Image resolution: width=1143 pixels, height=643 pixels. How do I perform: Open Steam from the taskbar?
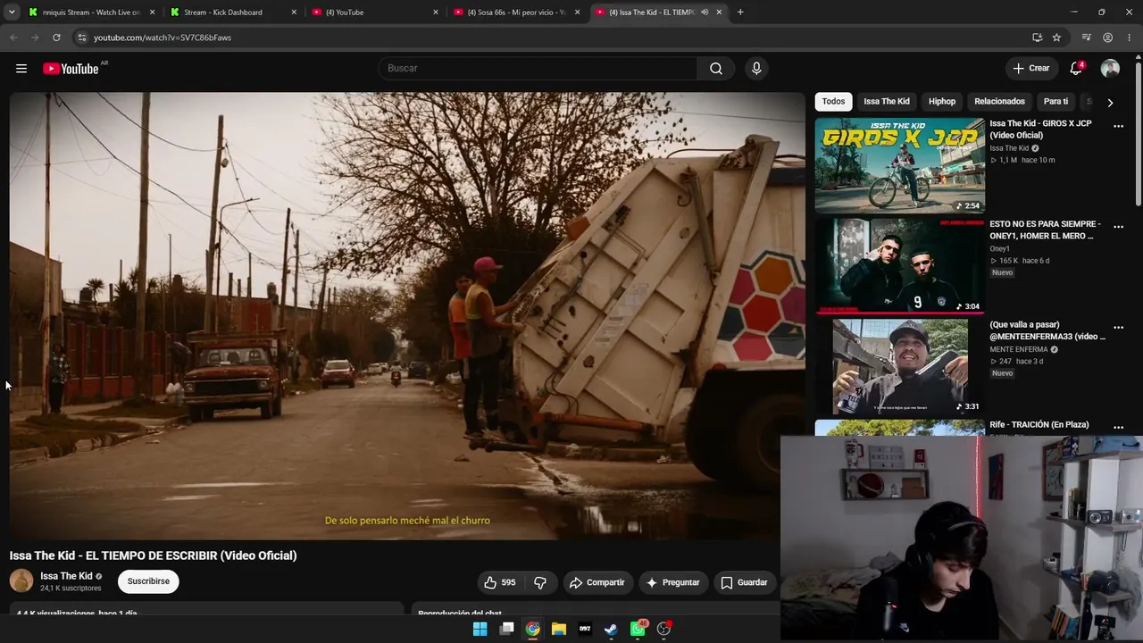click(x=611, y=629)
